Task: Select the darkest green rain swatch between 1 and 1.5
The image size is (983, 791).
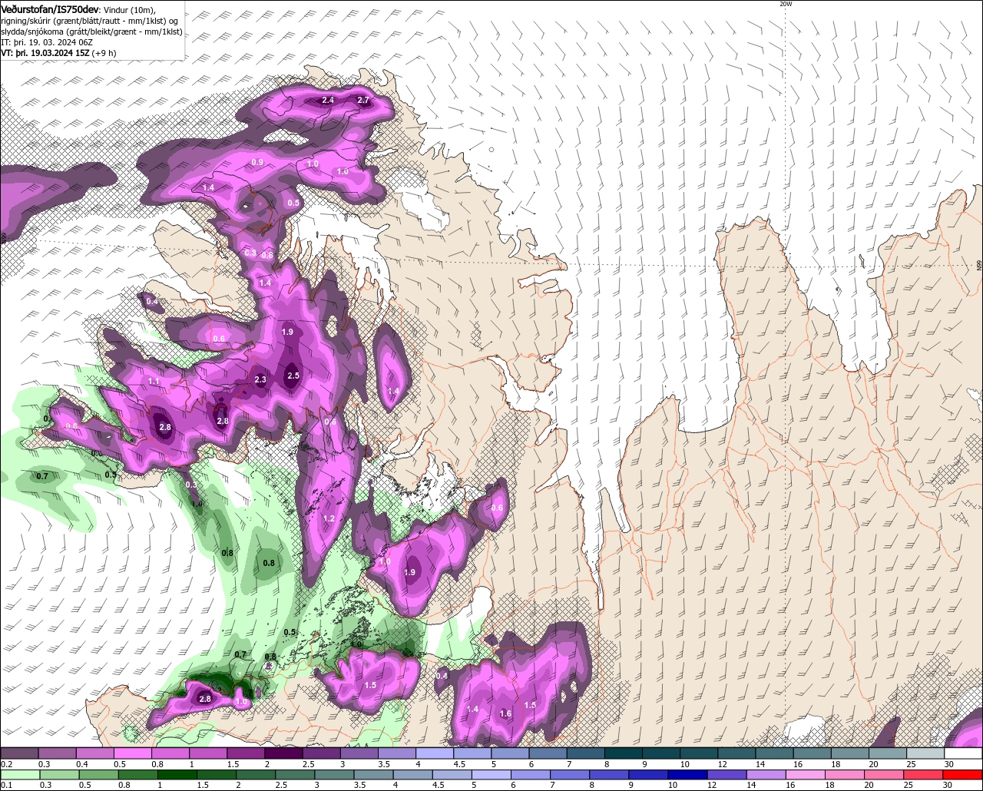Action: click(x=177, y=775)
